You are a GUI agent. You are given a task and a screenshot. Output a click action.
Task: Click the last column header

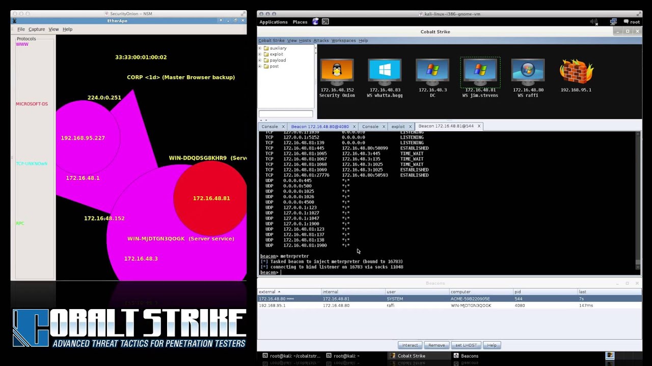610,292
